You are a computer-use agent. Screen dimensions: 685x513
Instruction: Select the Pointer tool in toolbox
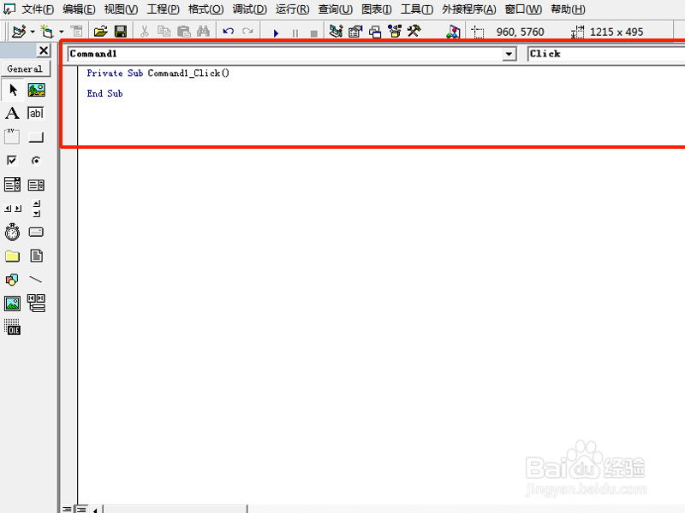(x=13, y=90)
